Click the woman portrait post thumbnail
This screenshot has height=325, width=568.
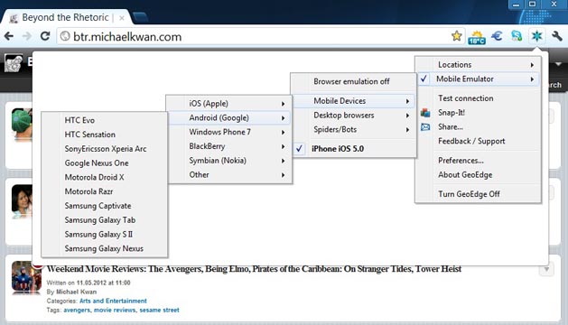tap(22, 200)
